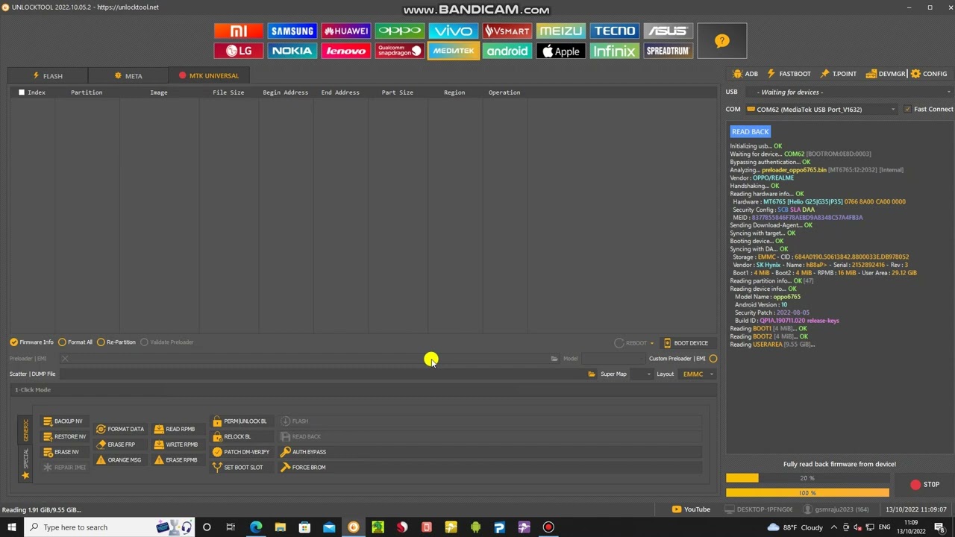955x537 pixels.
Task: Enable the Re-Partition option
Action: click(x=116, y=342)
